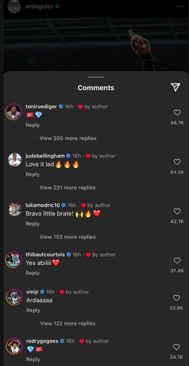View 153 more replies under lukamodric10
This screenshot has width=189, height=366.
(68, 237)
